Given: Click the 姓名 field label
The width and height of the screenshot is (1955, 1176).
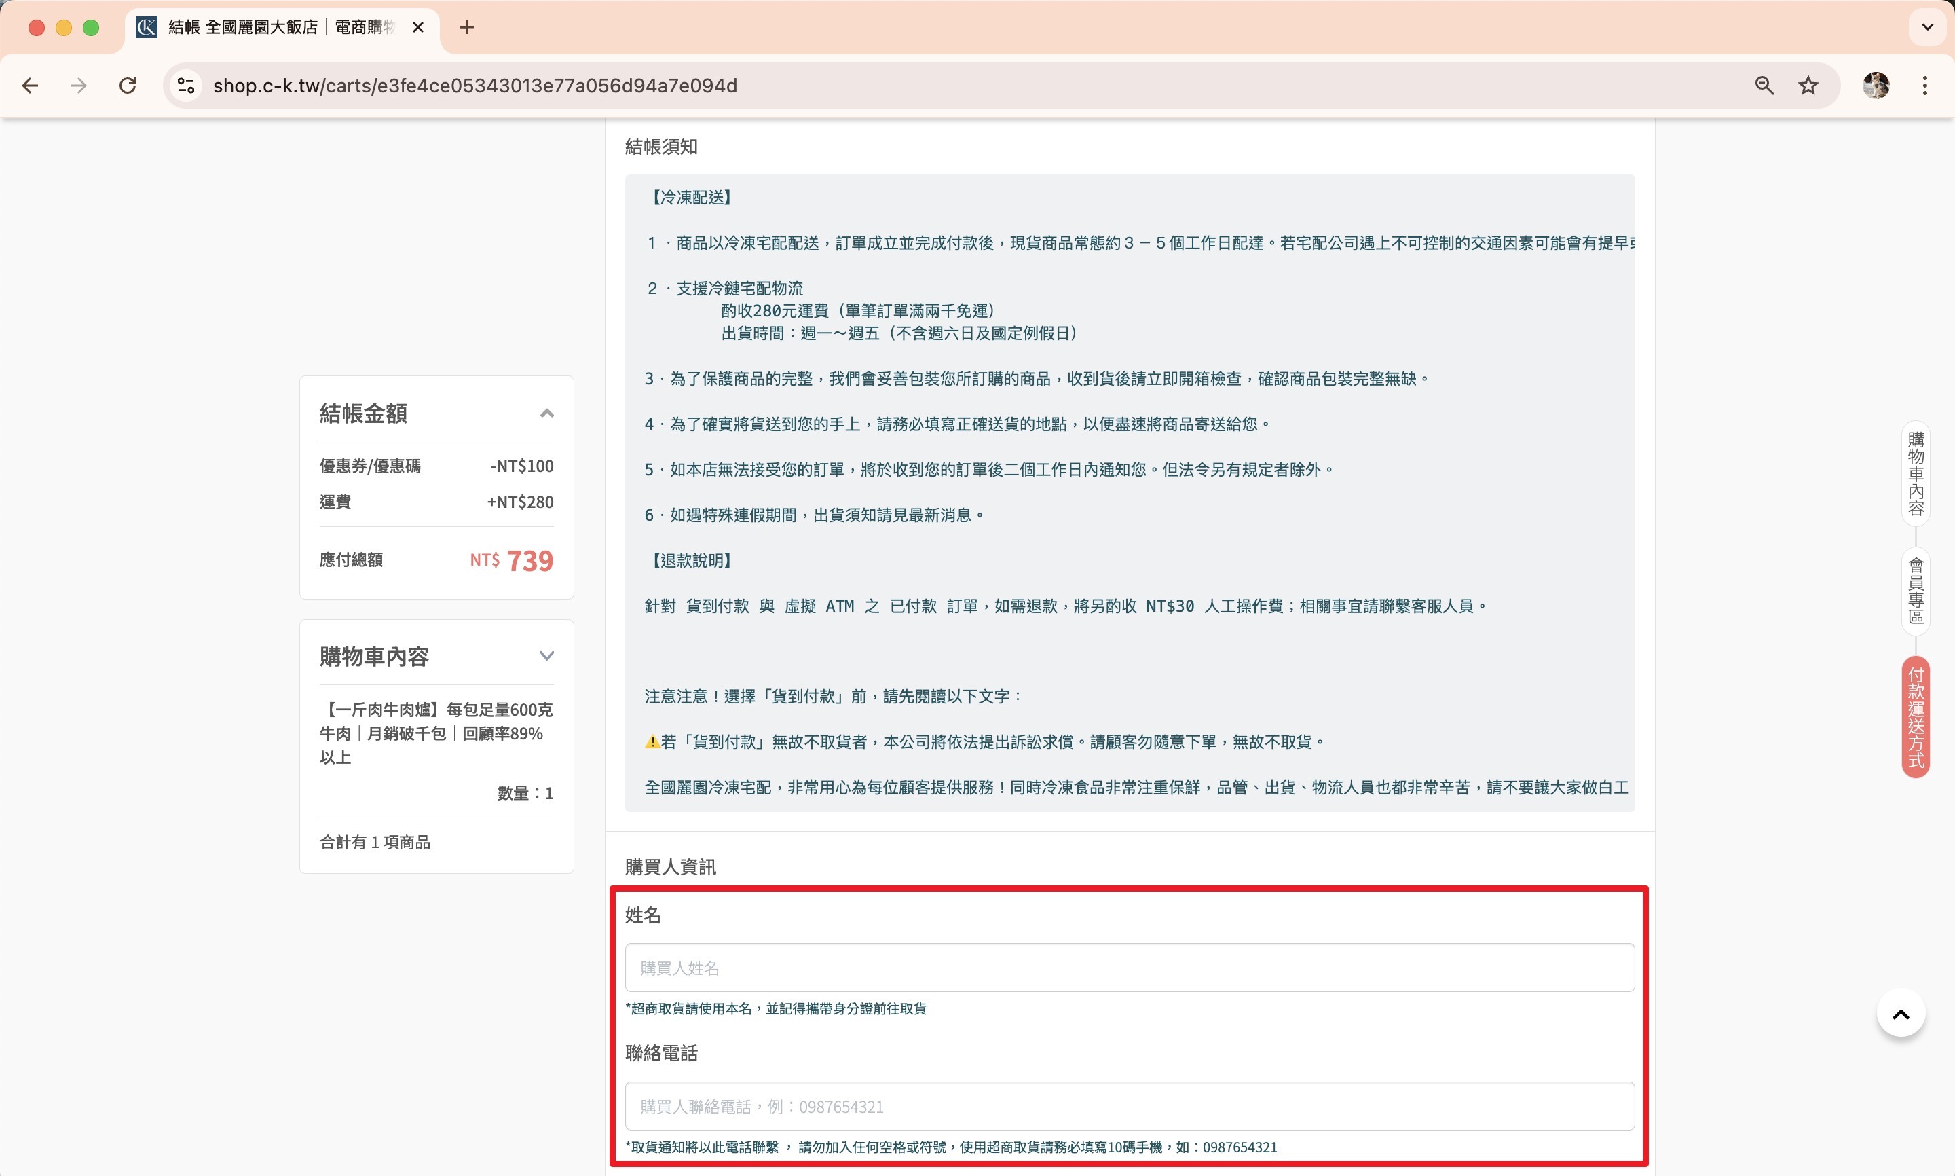Looking at the screenshot, I should click(642, 916).
